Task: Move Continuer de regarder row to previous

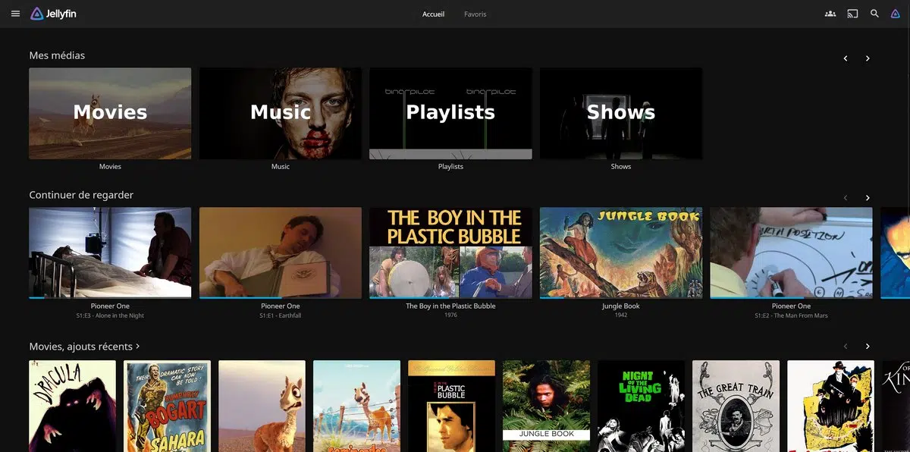Action: pyautogui.click(x=846, y=198)
